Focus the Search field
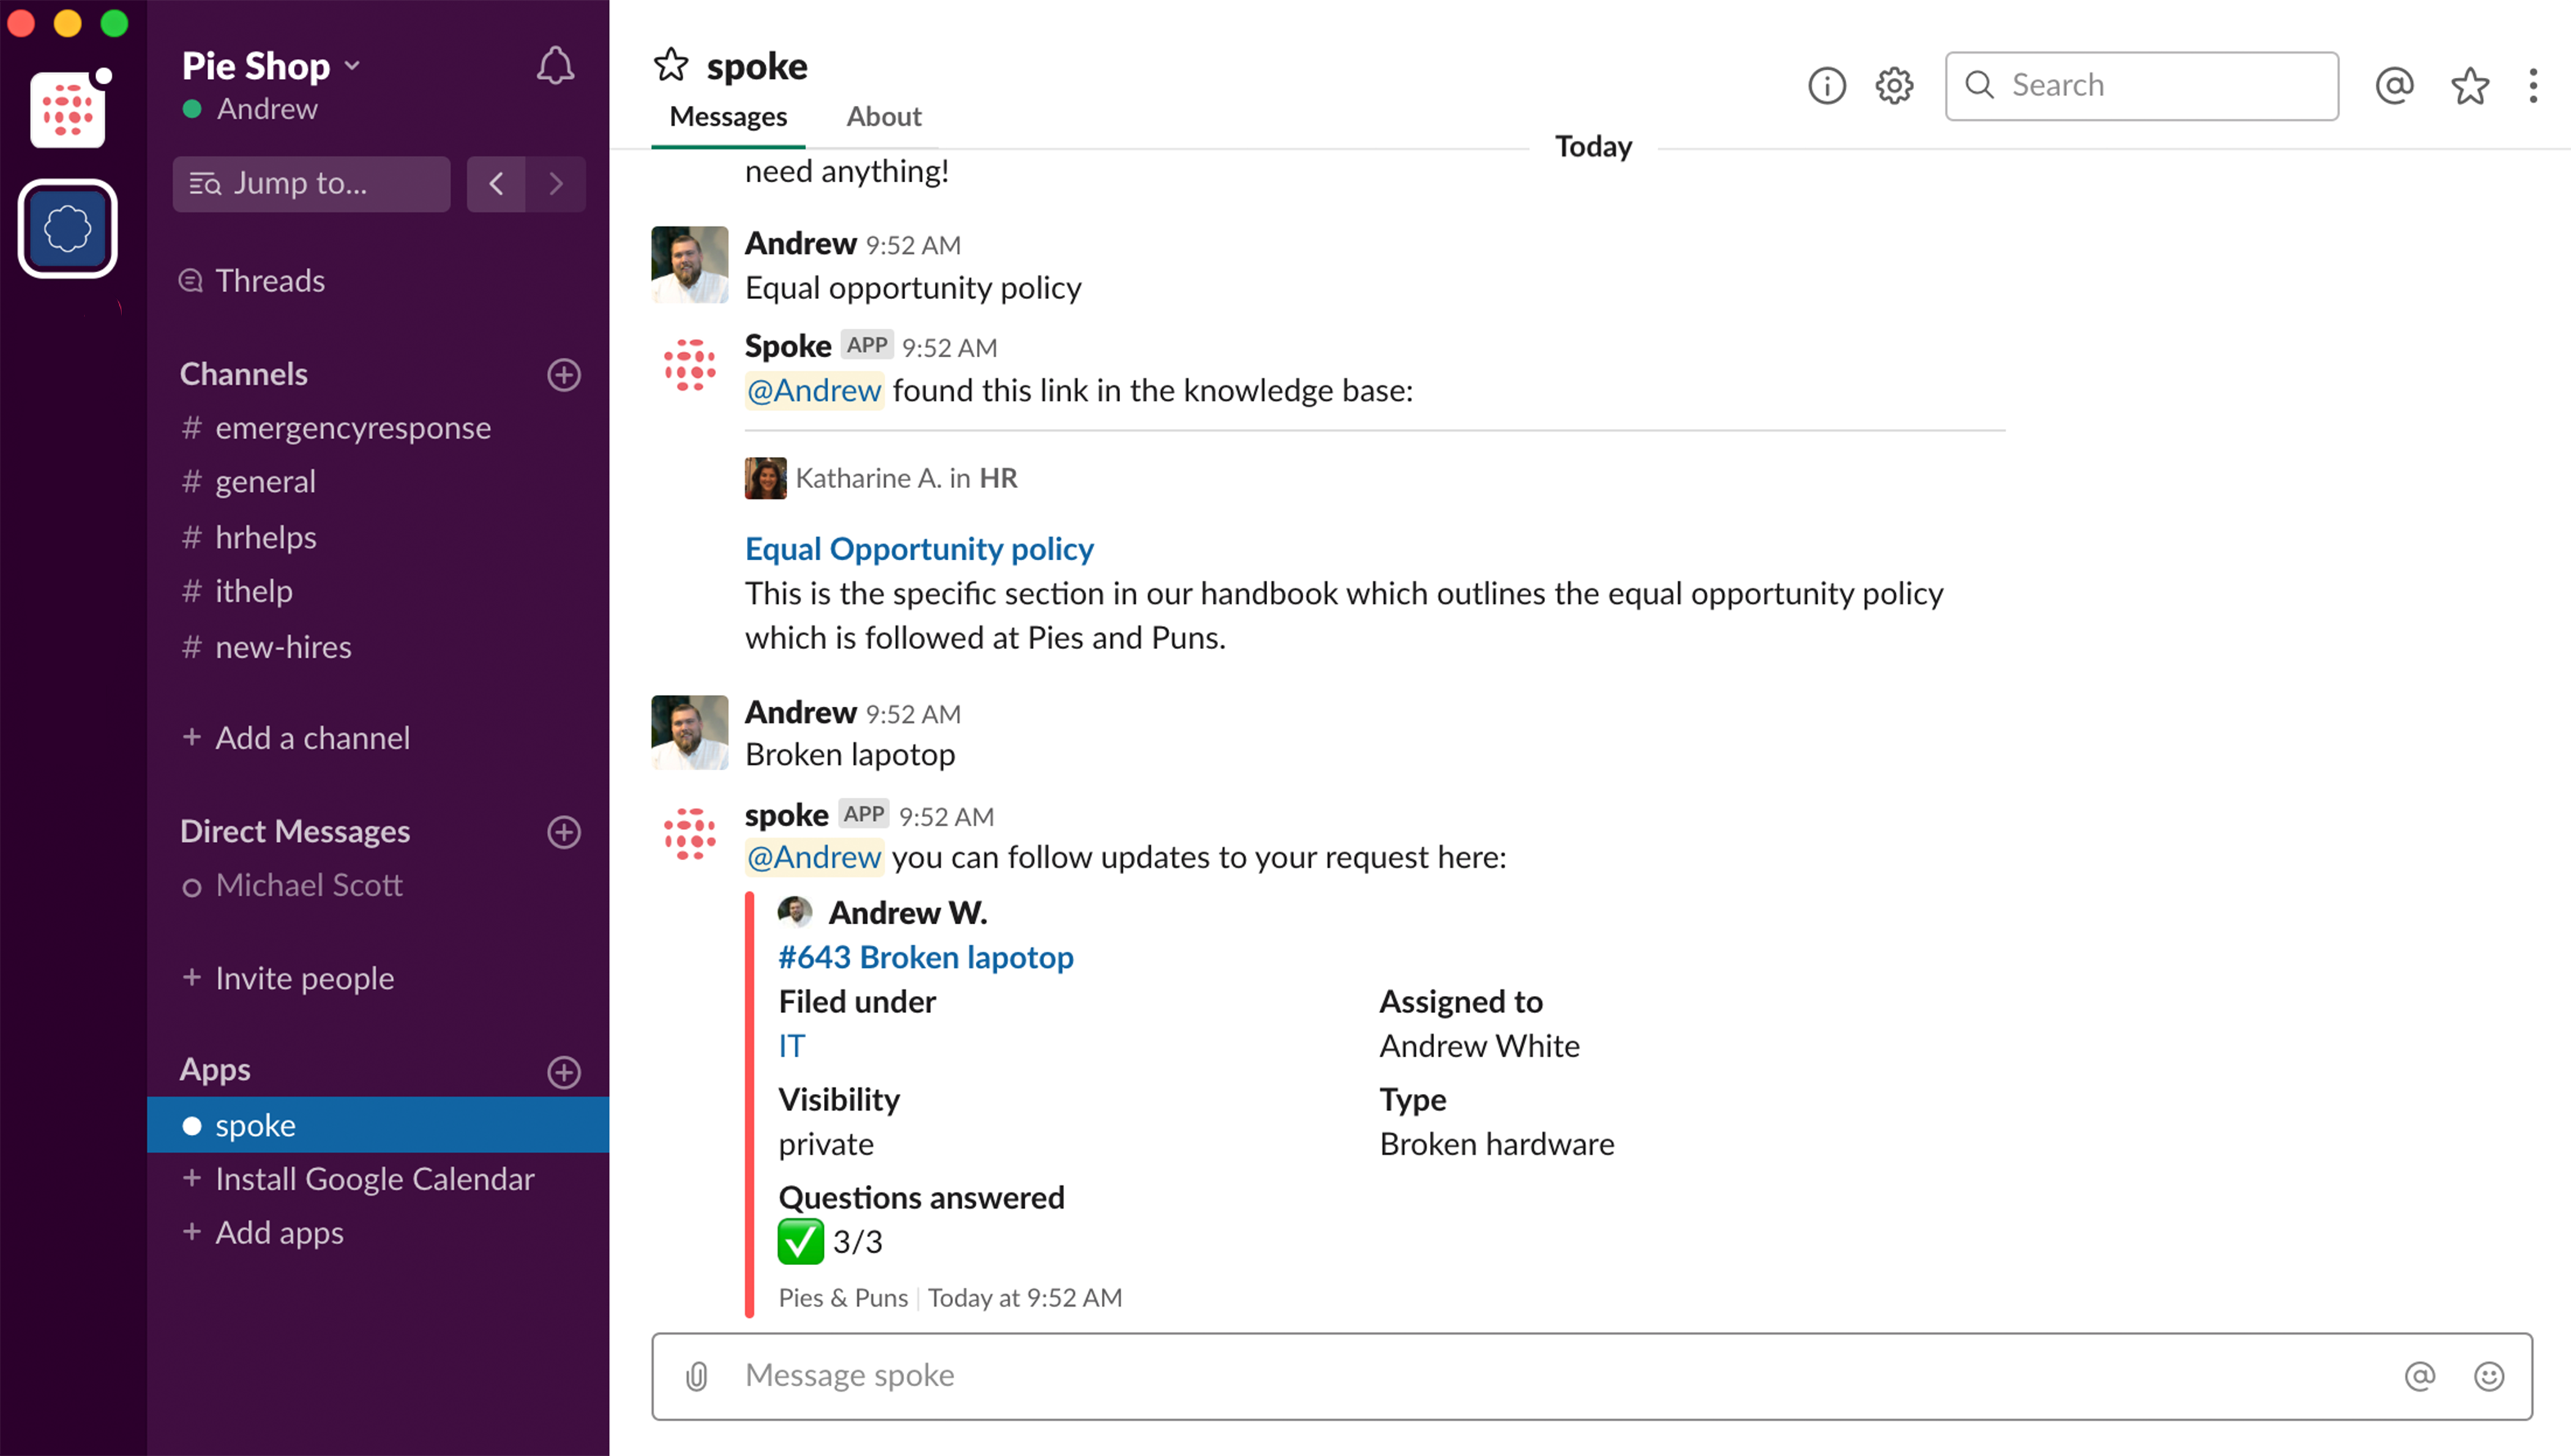Image resolution: width=2571 pixels, height=1456 pixels. [2141, 86]
